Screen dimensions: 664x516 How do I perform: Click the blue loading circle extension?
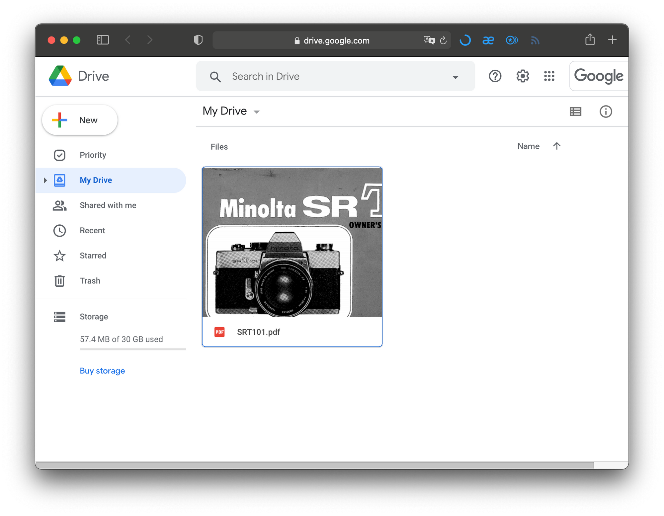point(465,40)
